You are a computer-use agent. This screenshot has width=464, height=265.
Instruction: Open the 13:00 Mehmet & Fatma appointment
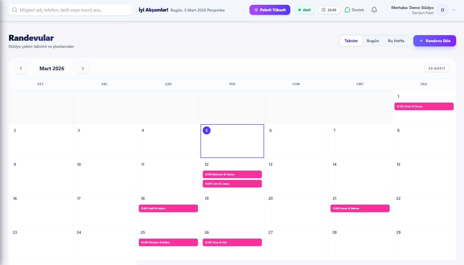point(232,175)
